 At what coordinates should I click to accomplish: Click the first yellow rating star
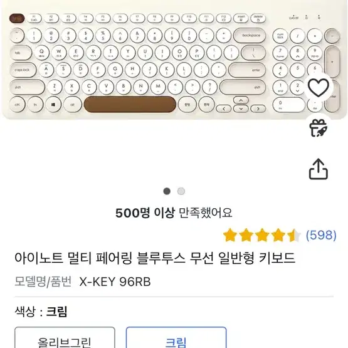(x=230, y=235)
